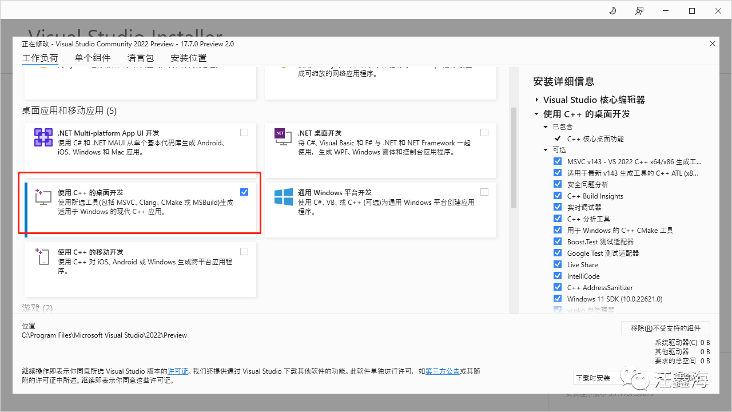
Task: Uncheck Windows 11 SDK (10.0.22621.0)
Action: coord(558,299)
